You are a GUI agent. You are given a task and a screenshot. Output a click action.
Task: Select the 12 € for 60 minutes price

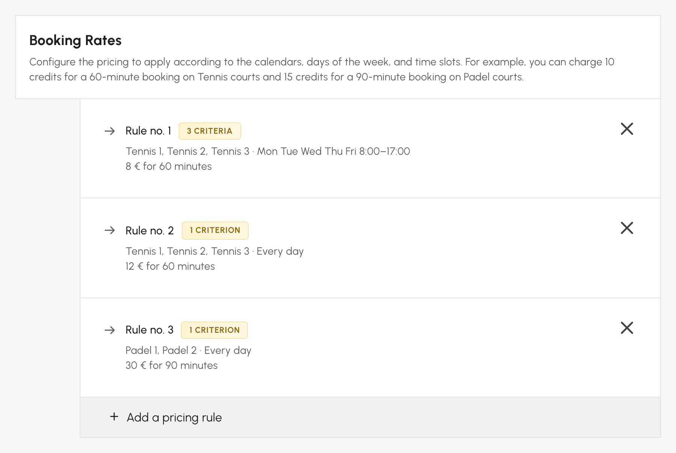(x=170, y=266)
